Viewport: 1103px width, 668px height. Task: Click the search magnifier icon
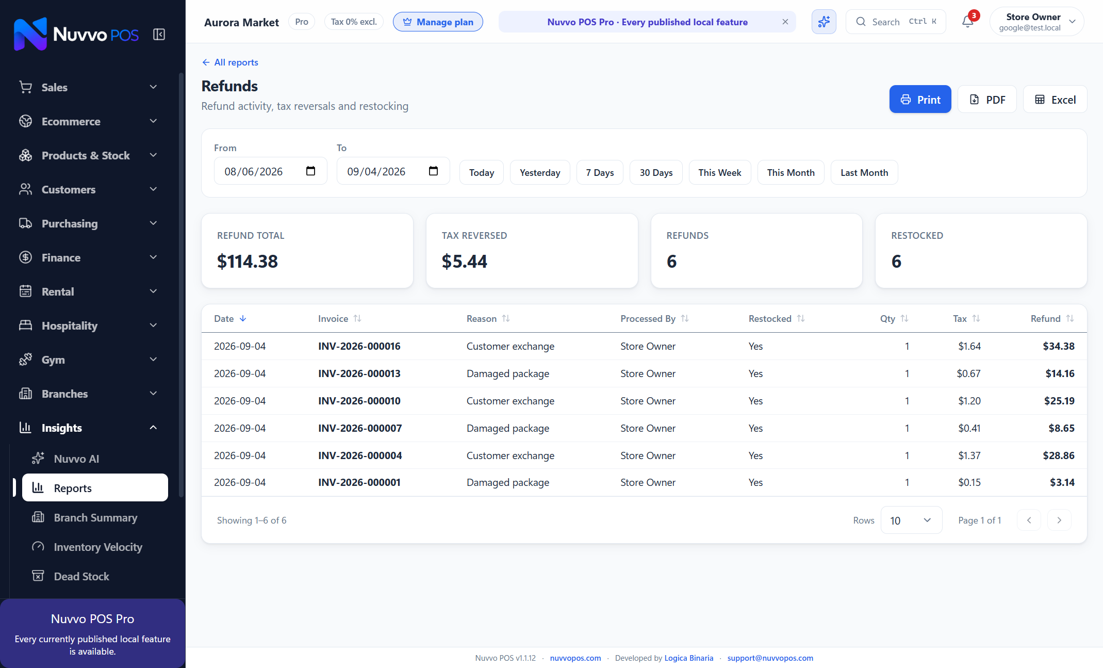click(861, 22)
